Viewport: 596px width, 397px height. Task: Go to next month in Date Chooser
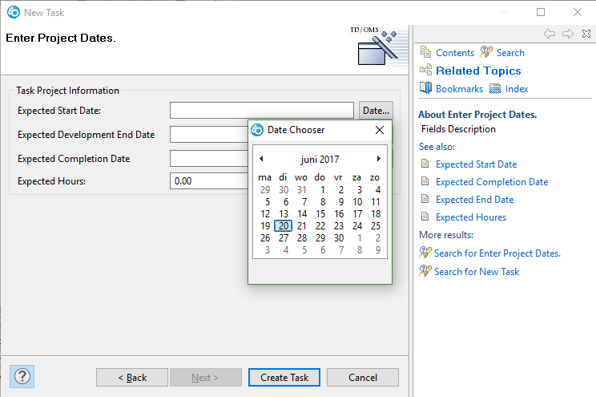(x=379, y=159)
